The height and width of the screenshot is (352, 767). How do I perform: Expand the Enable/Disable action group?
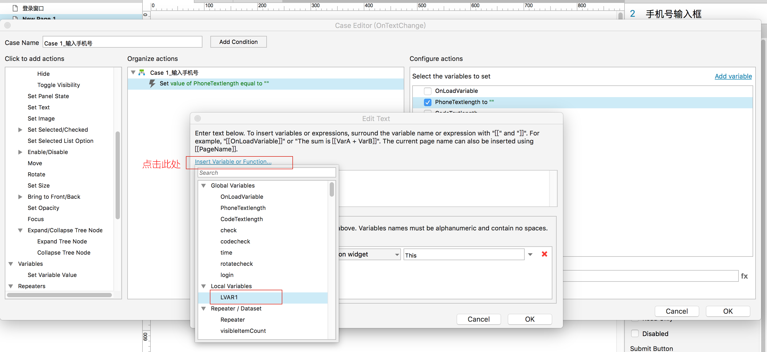tap(20, 152)
